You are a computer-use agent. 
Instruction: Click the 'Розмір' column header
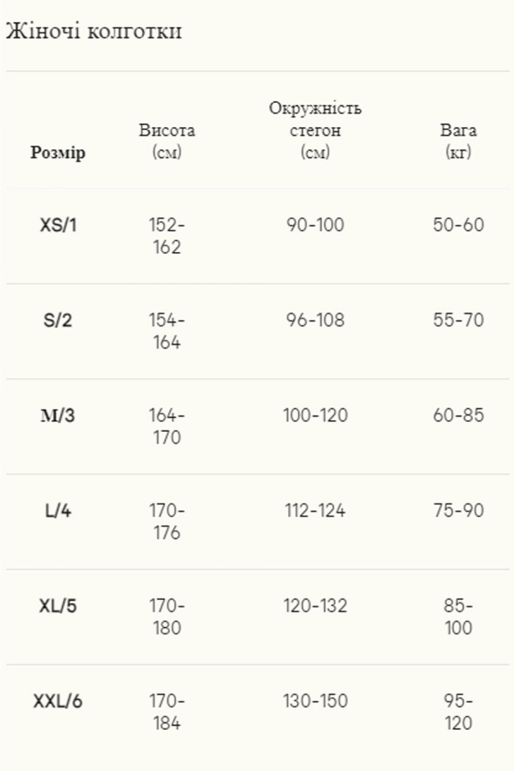click(58, 153)
